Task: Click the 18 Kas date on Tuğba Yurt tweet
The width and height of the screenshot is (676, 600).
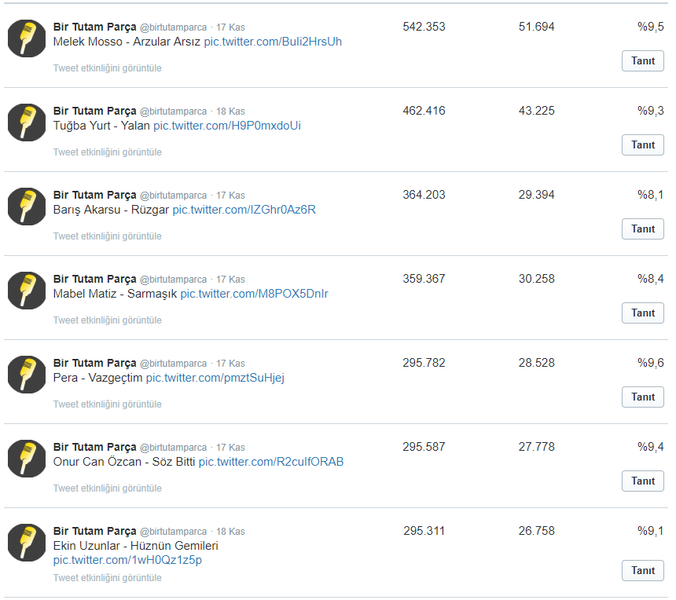Action: click(230, 112)
